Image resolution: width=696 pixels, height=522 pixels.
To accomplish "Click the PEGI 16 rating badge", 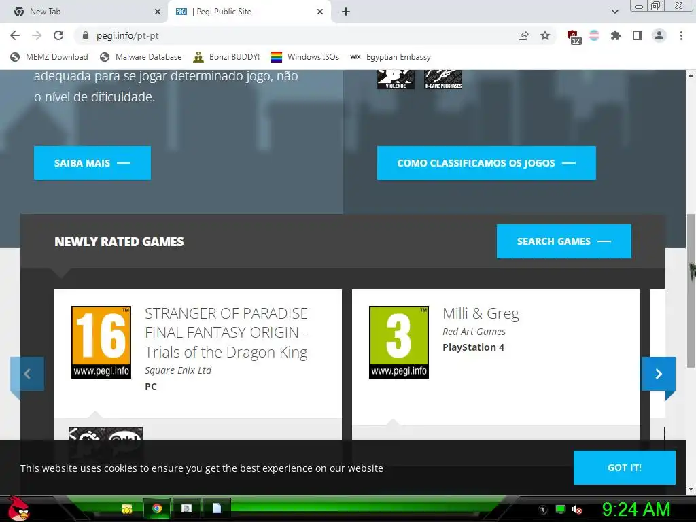I will coord(101,343).
